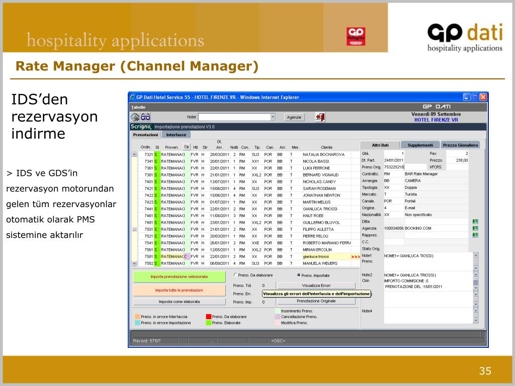
Task: Click the Internet Explorer icon in title bar
Action: 132,97
